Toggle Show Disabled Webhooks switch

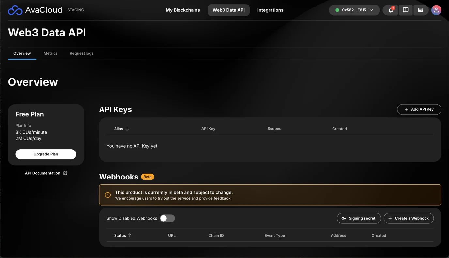point(167,218)
